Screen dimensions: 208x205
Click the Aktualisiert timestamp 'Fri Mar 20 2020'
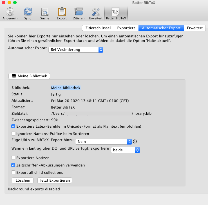click(x=90, y=101)
